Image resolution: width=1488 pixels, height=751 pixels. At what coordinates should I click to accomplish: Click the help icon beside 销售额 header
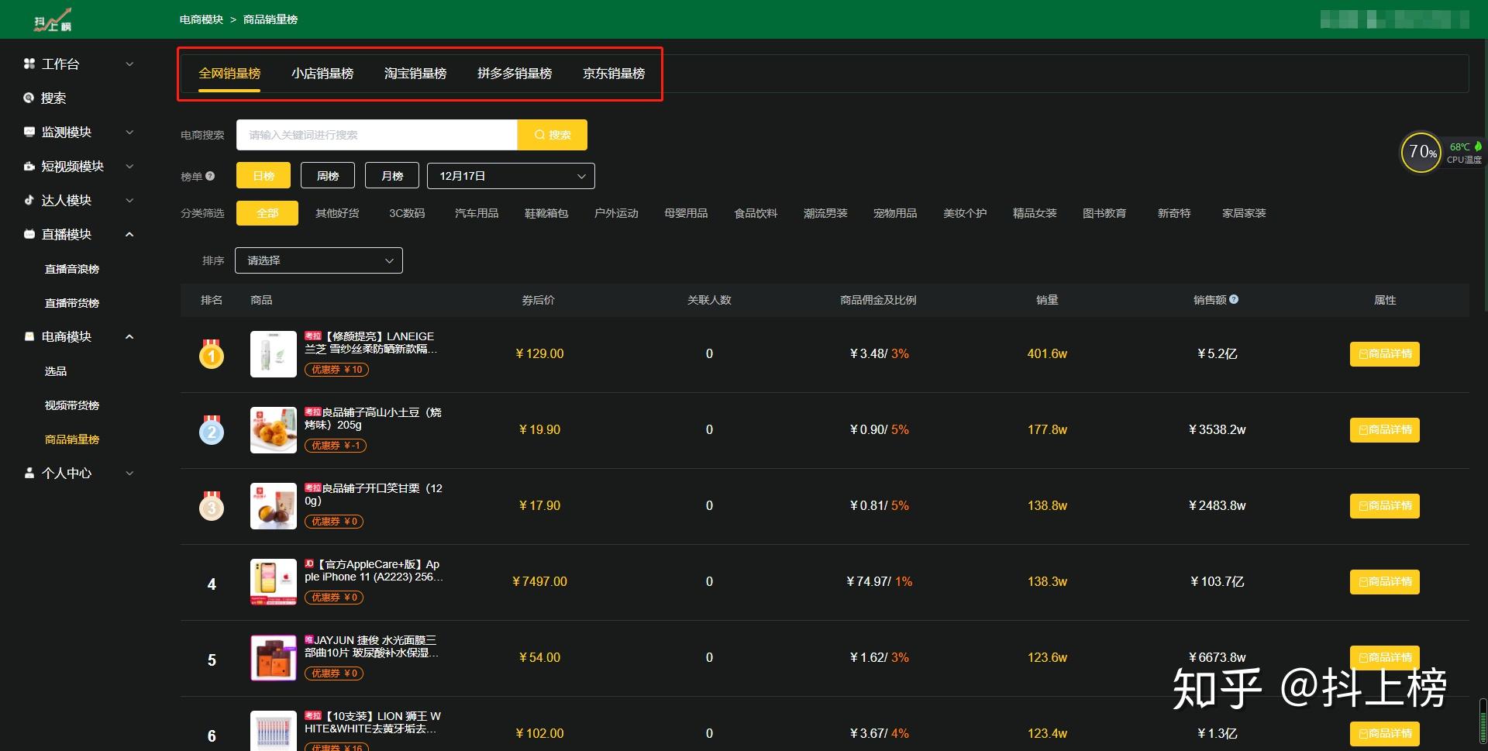pos(1234,299)
